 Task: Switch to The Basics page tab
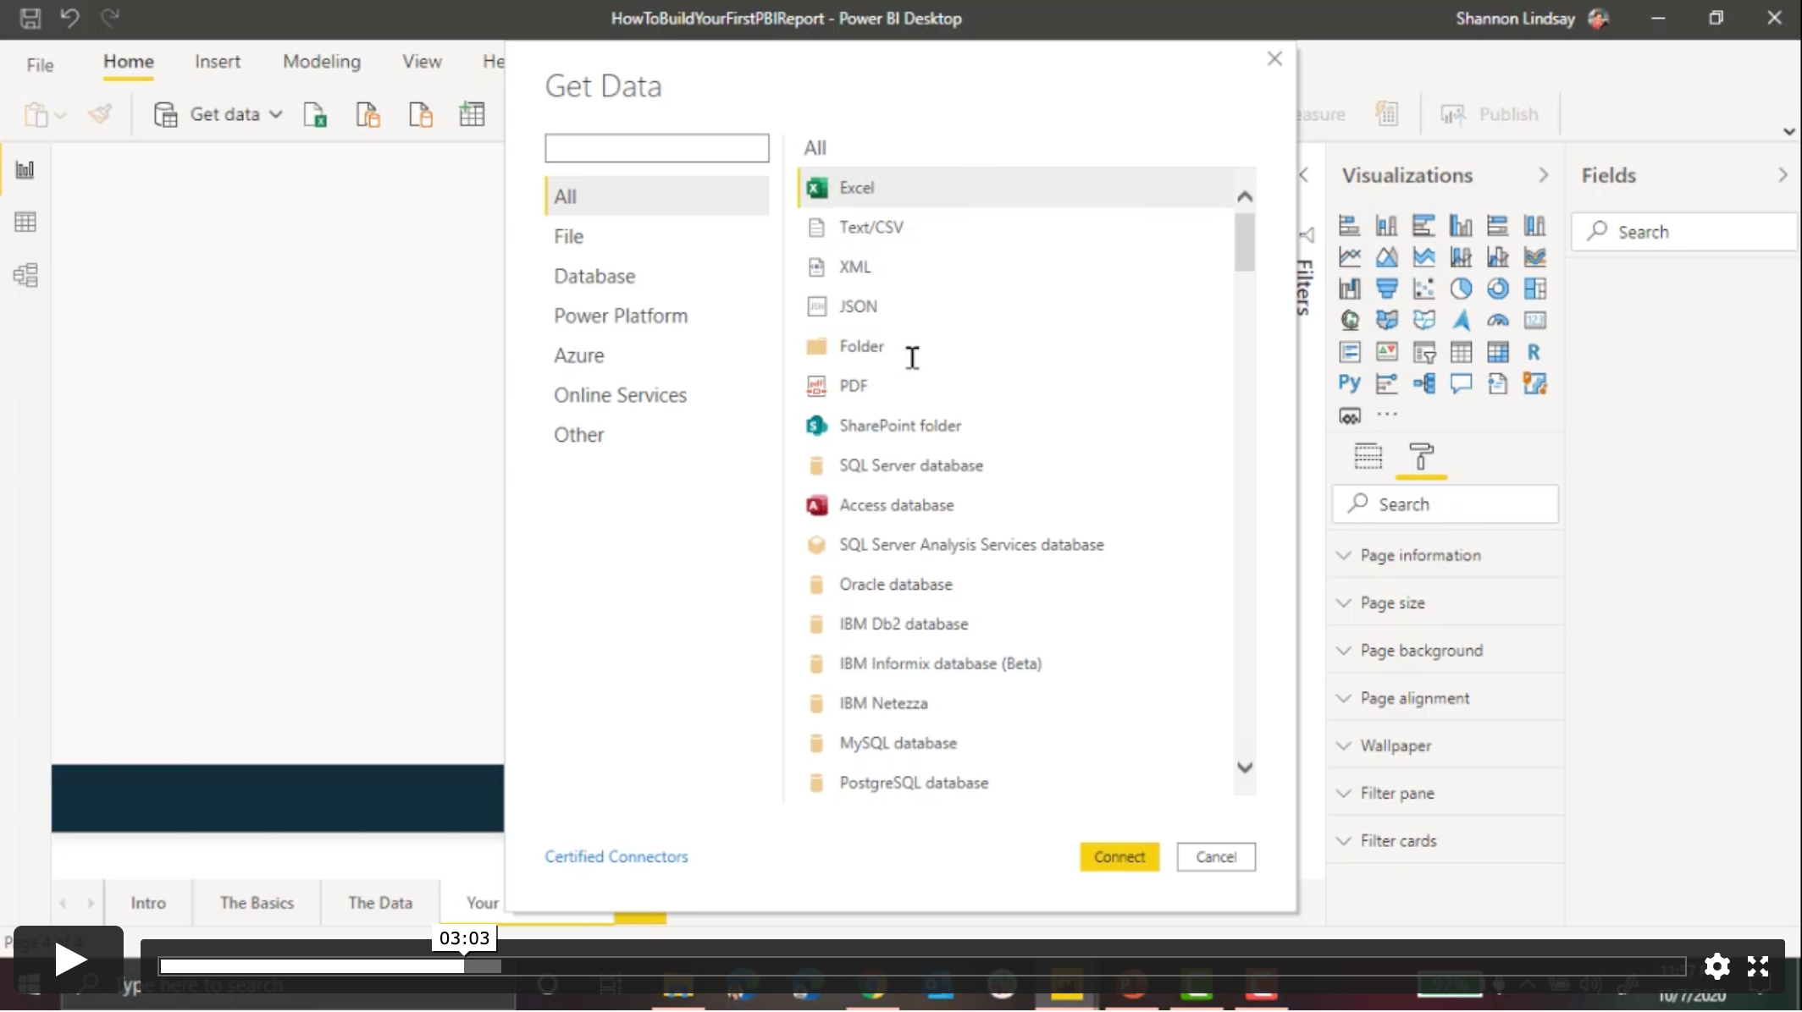(x=257, y=903)
